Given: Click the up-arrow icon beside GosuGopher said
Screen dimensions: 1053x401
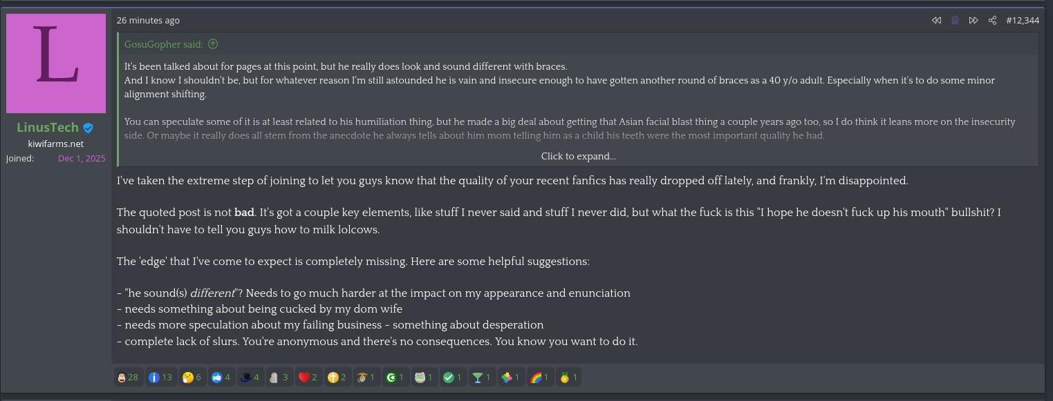Looking at the screenshot, I should point(213,44).
